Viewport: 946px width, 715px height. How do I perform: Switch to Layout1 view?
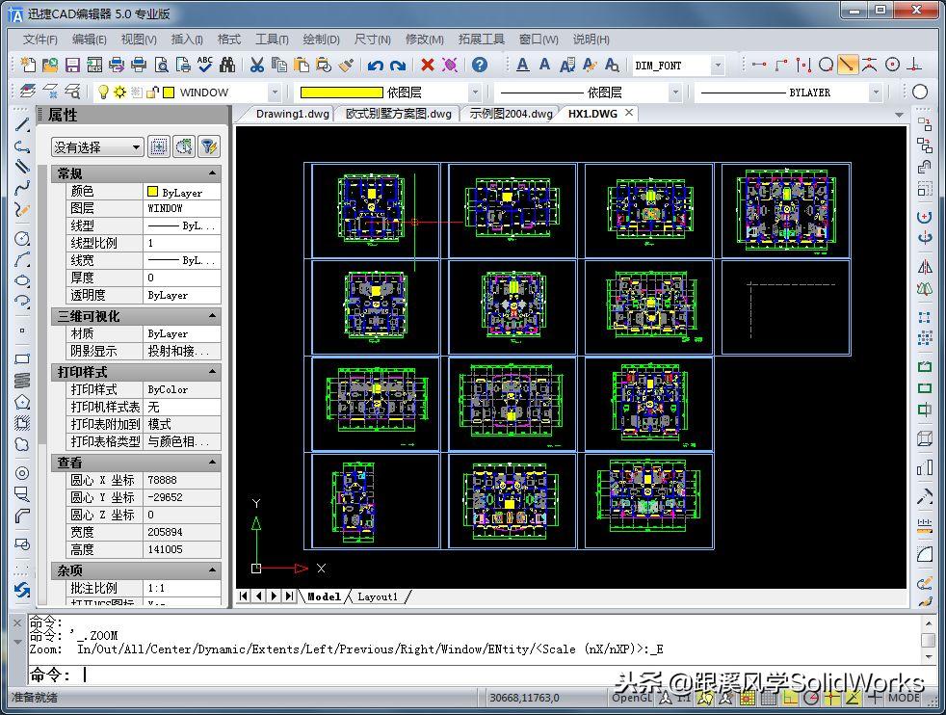coord(378,596)
